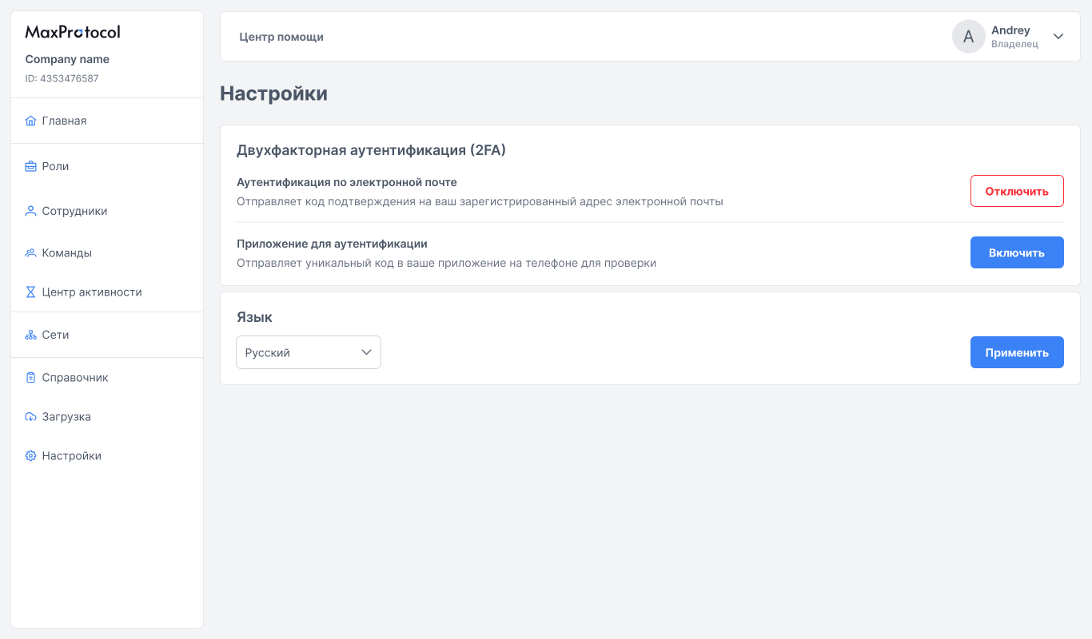The width and height of the screenshot is (1092, 639).
Task: Click the clipboard icon beside Справочник
Action: pos(30,377)
